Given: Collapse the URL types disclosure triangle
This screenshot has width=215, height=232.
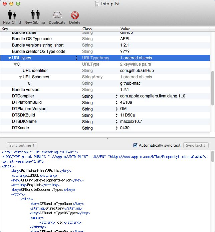Looking at the screenshot, I should pos(10,58).
